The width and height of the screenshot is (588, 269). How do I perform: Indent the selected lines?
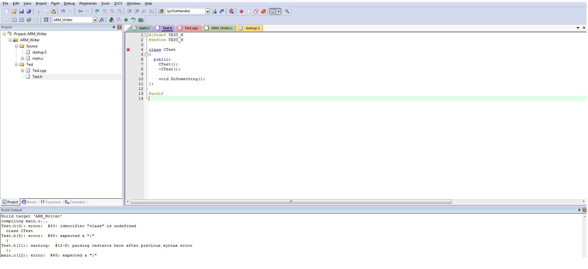tap(129, 11)
